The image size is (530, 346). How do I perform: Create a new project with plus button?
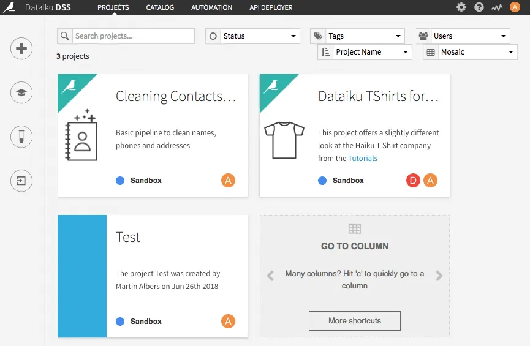tap(21, 48)
